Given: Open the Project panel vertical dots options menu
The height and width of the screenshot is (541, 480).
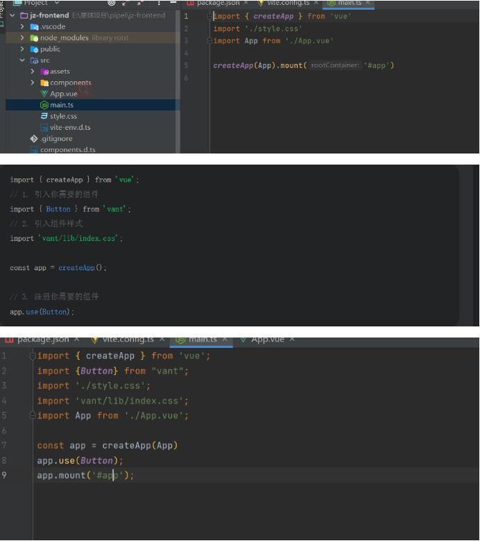Looking at the screenshot, I should [159, 3].
